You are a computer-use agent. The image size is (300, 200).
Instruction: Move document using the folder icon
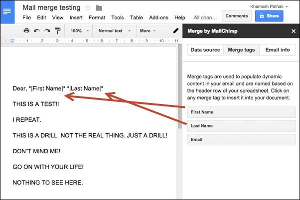click(x=99, y=8)
